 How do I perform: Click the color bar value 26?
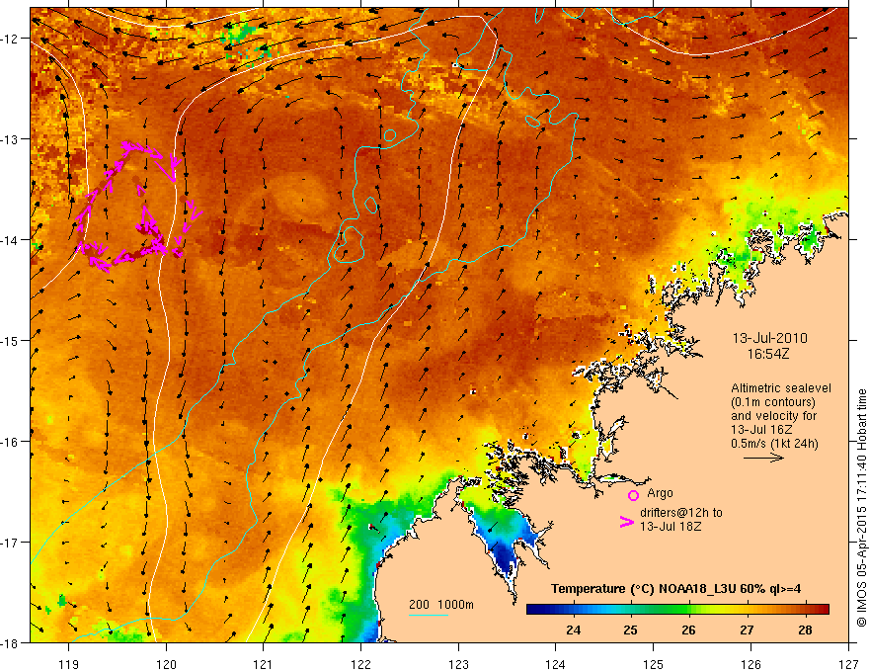coord(688,630)
